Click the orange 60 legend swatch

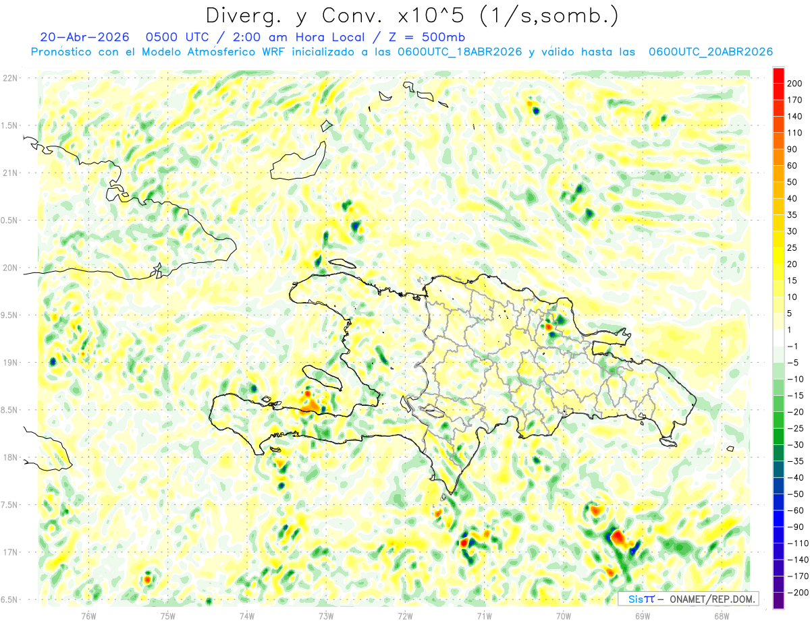tap(778, 158)
